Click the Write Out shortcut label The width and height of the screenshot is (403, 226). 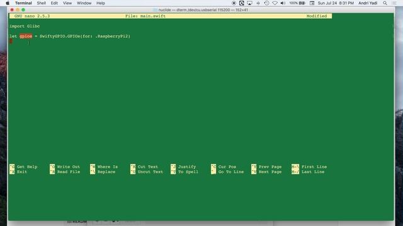click(69, 167)
